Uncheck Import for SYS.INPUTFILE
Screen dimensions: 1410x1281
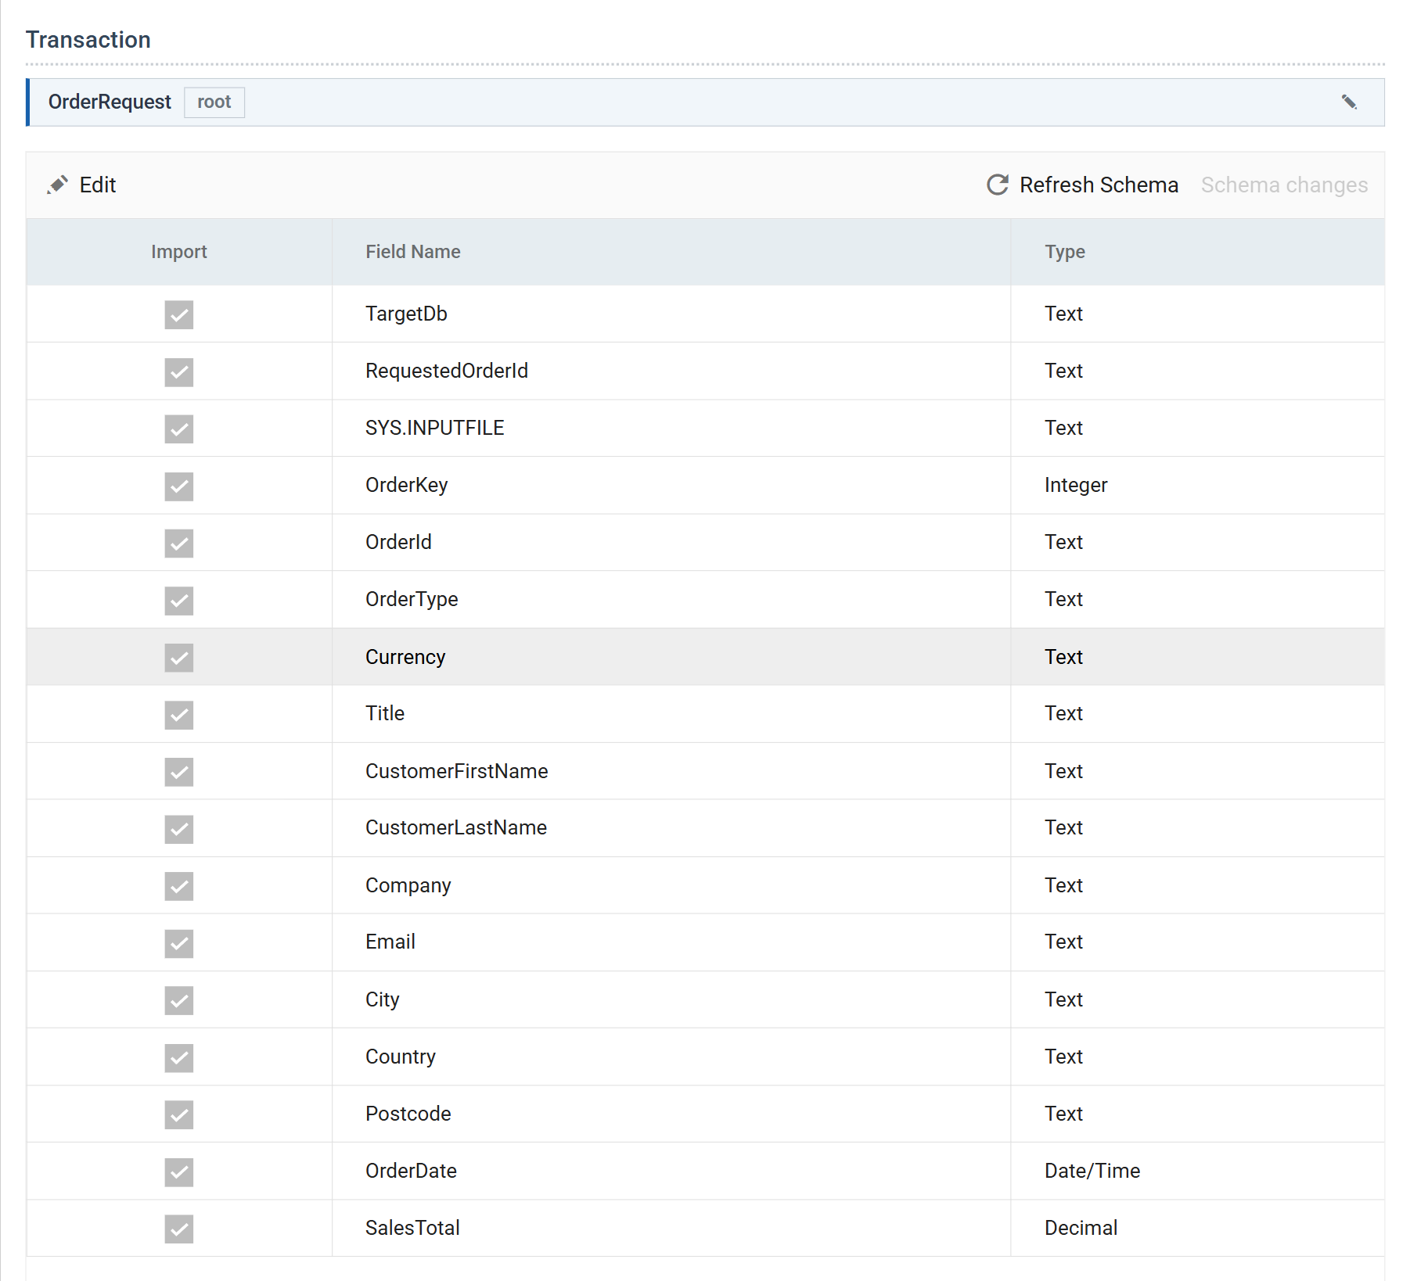pos(179,429)
